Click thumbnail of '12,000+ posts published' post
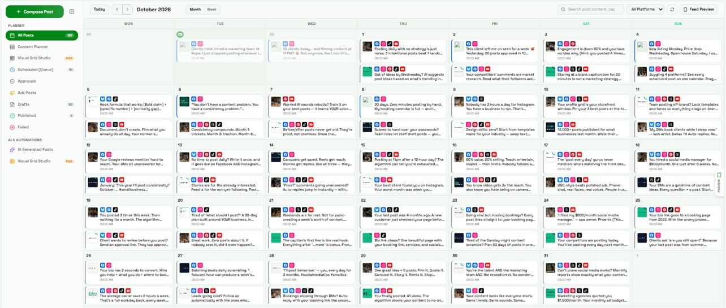Image resolution: width=726 pixels, height=308 pixels. (550, 127)
